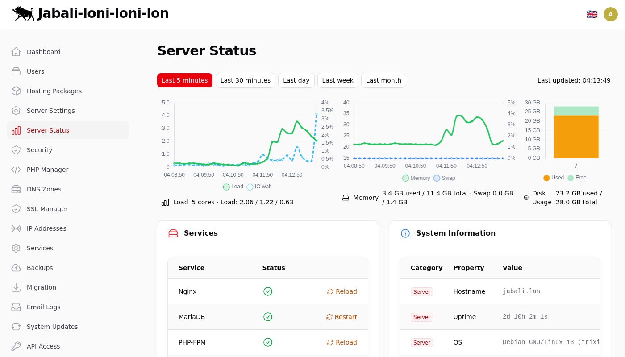Click the Security shield icon
This screenshot has height=357, width=625.
16,150
